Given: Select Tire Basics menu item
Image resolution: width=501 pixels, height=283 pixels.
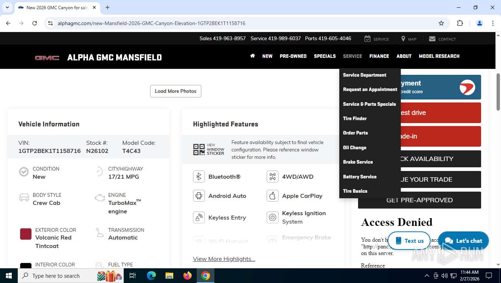Looking at the screenshot, I should pos(355,191).
